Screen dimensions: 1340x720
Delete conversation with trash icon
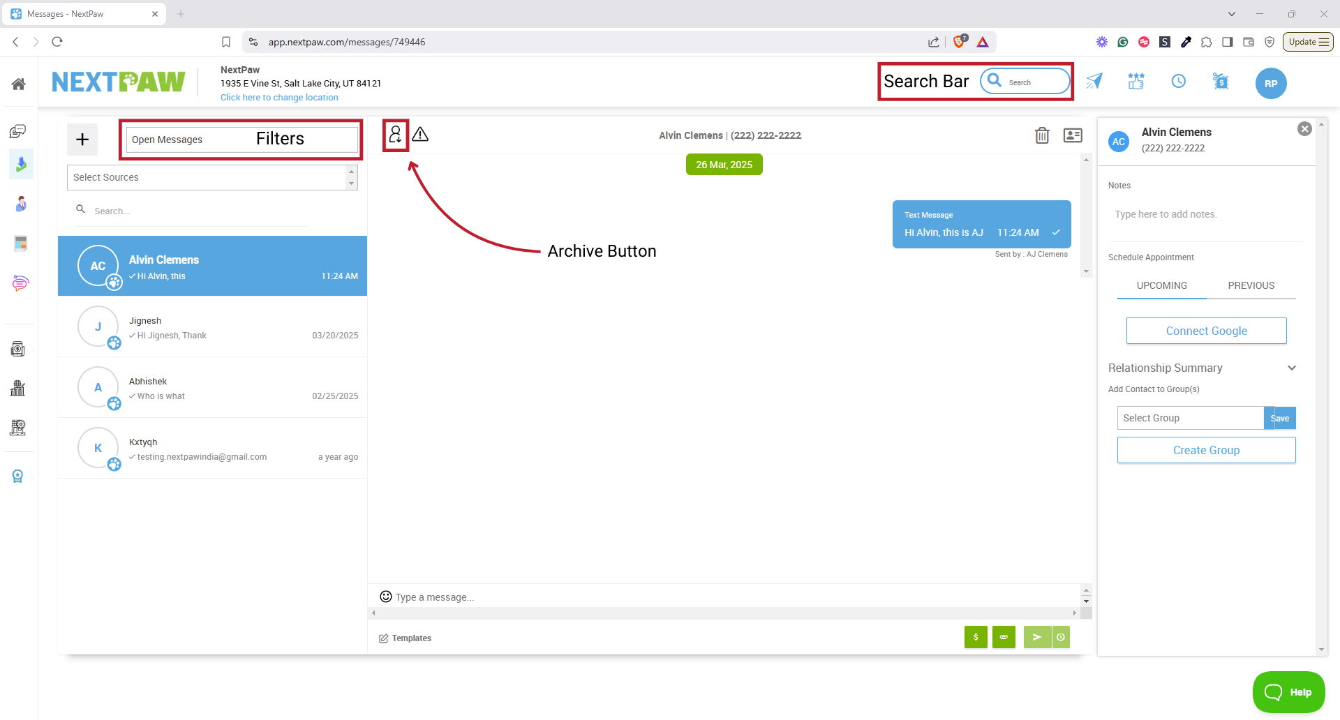(x=1042, y=135)
